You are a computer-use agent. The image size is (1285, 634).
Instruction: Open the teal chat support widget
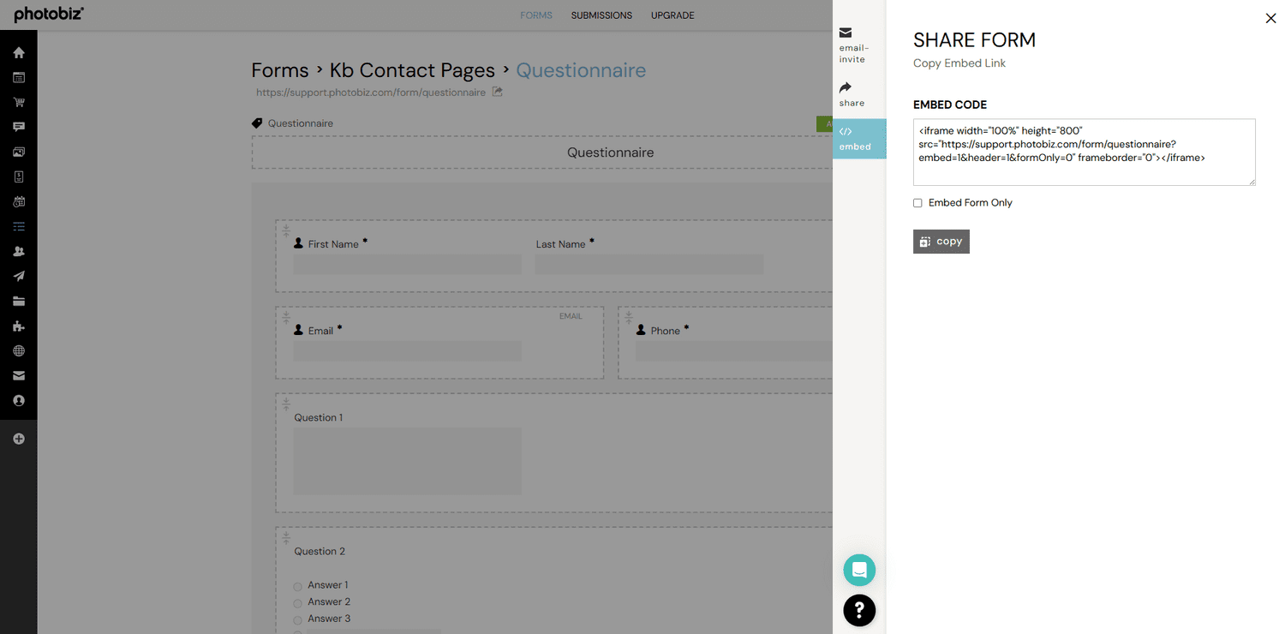coord(859,570)
